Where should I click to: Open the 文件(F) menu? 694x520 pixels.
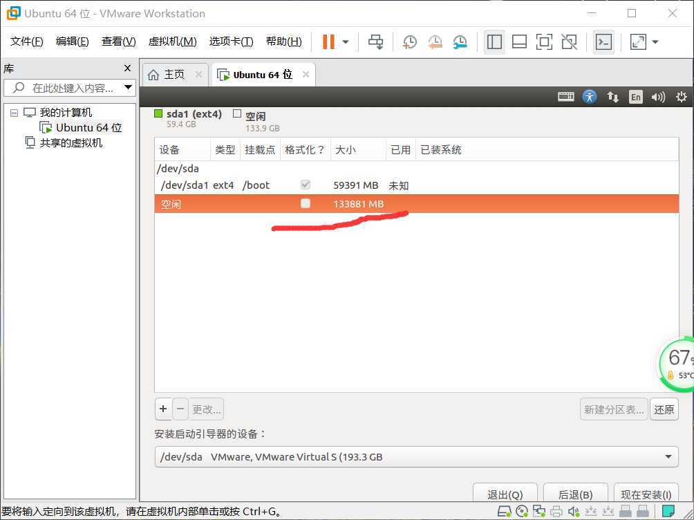pyautogui.click(x=26, y=41)
